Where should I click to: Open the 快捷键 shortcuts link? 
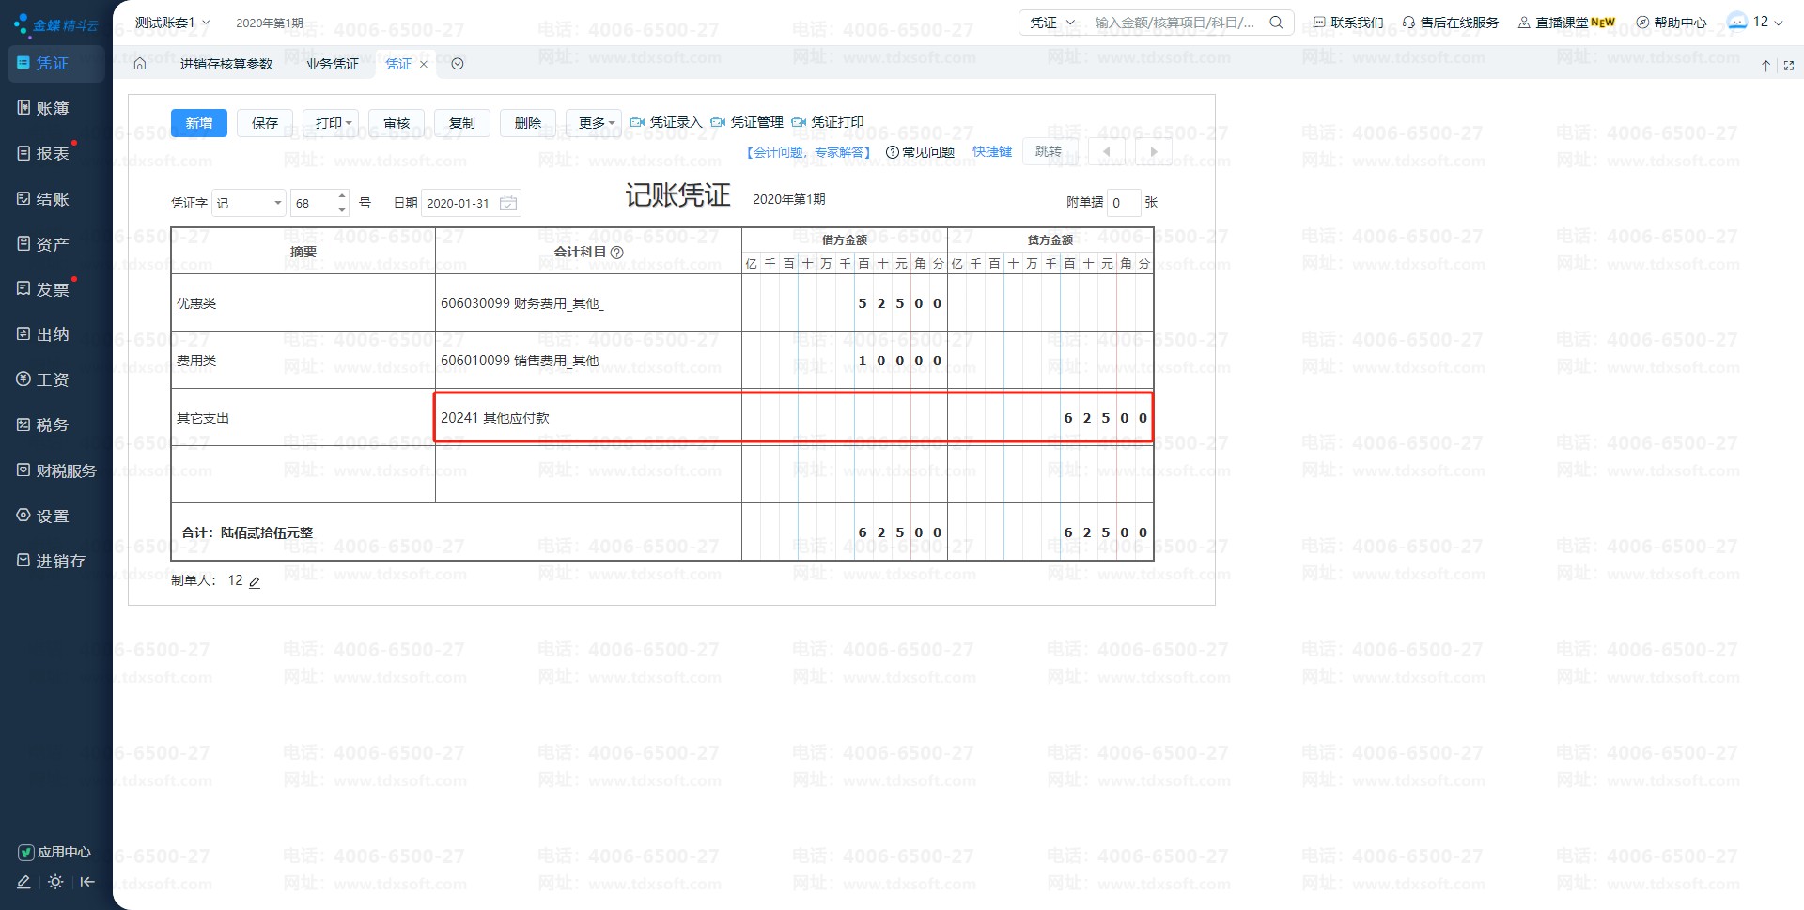992,151
